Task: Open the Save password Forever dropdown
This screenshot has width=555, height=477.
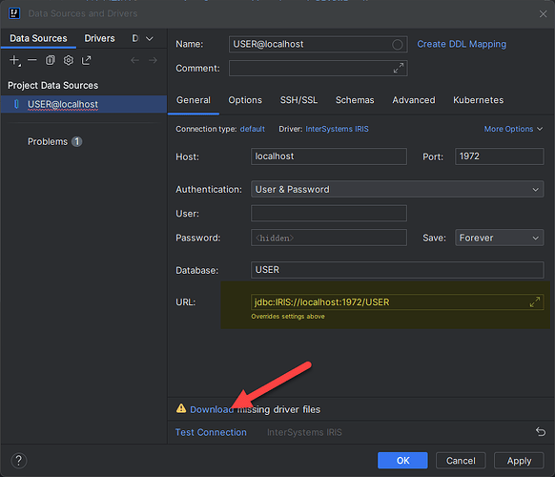Action: point(499,238)
